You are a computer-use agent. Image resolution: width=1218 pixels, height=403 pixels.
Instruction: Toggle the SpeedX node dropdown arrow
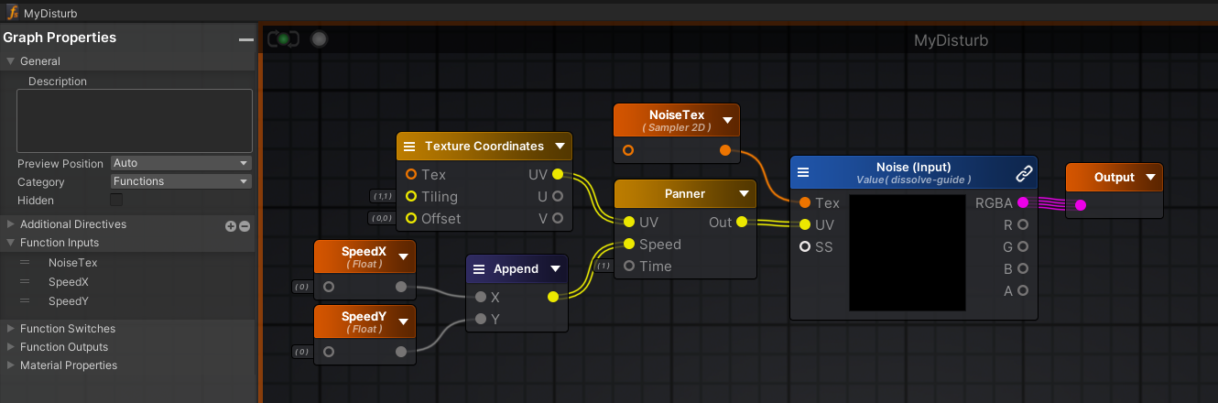pos(403,256)
